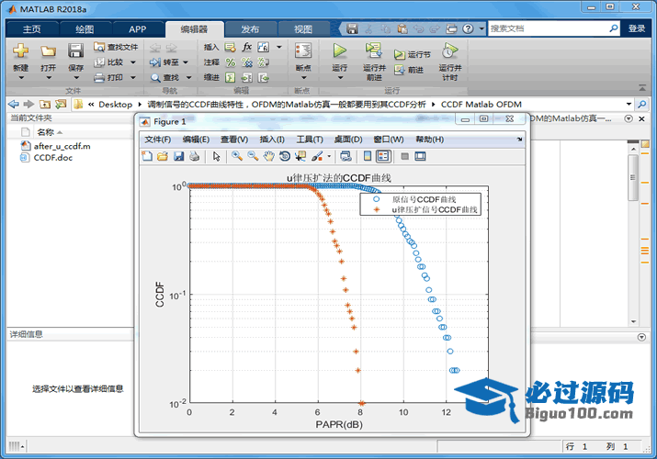The height and width of the screenshot is (459, 657).
Task: Toggle the data cursor tool
Action: pos(300,156)
